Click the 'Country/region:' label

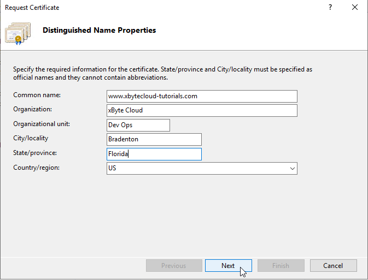click(37, 168)
